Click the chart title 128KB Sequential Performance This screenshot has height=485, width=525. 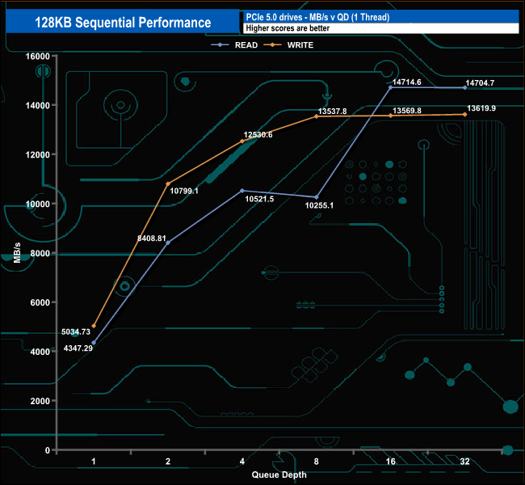point(123,23)
